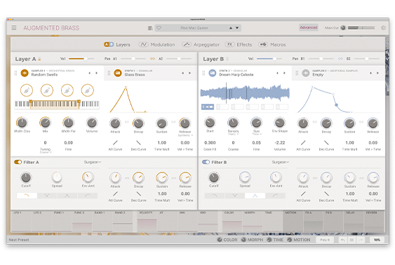395x265 pixels.
Task: Toggle Filter B on/off switch
Action: coord(206,162)
